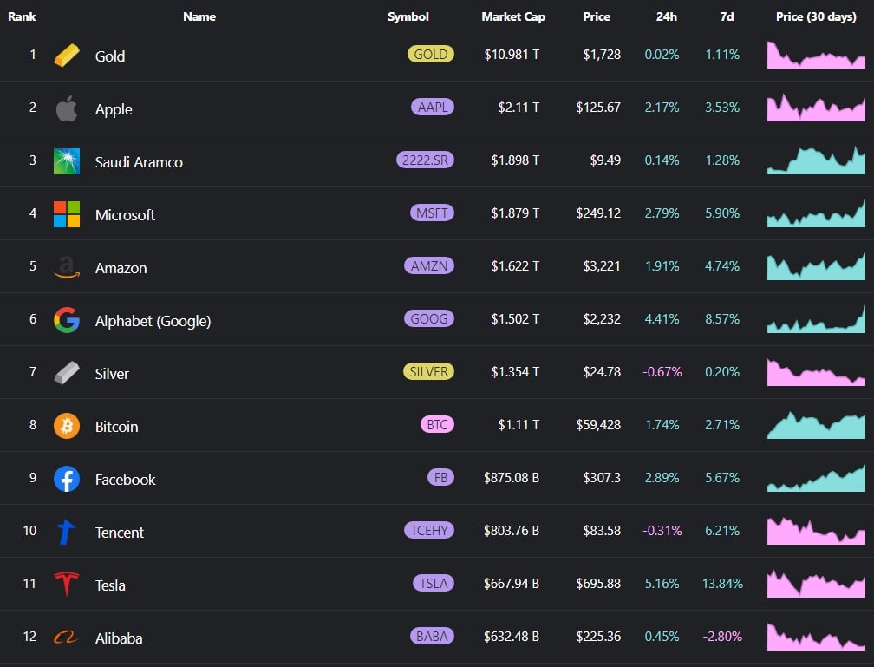Click the Facebook logo icon
The image size is (874, 667).
click(x=67, y=479)
